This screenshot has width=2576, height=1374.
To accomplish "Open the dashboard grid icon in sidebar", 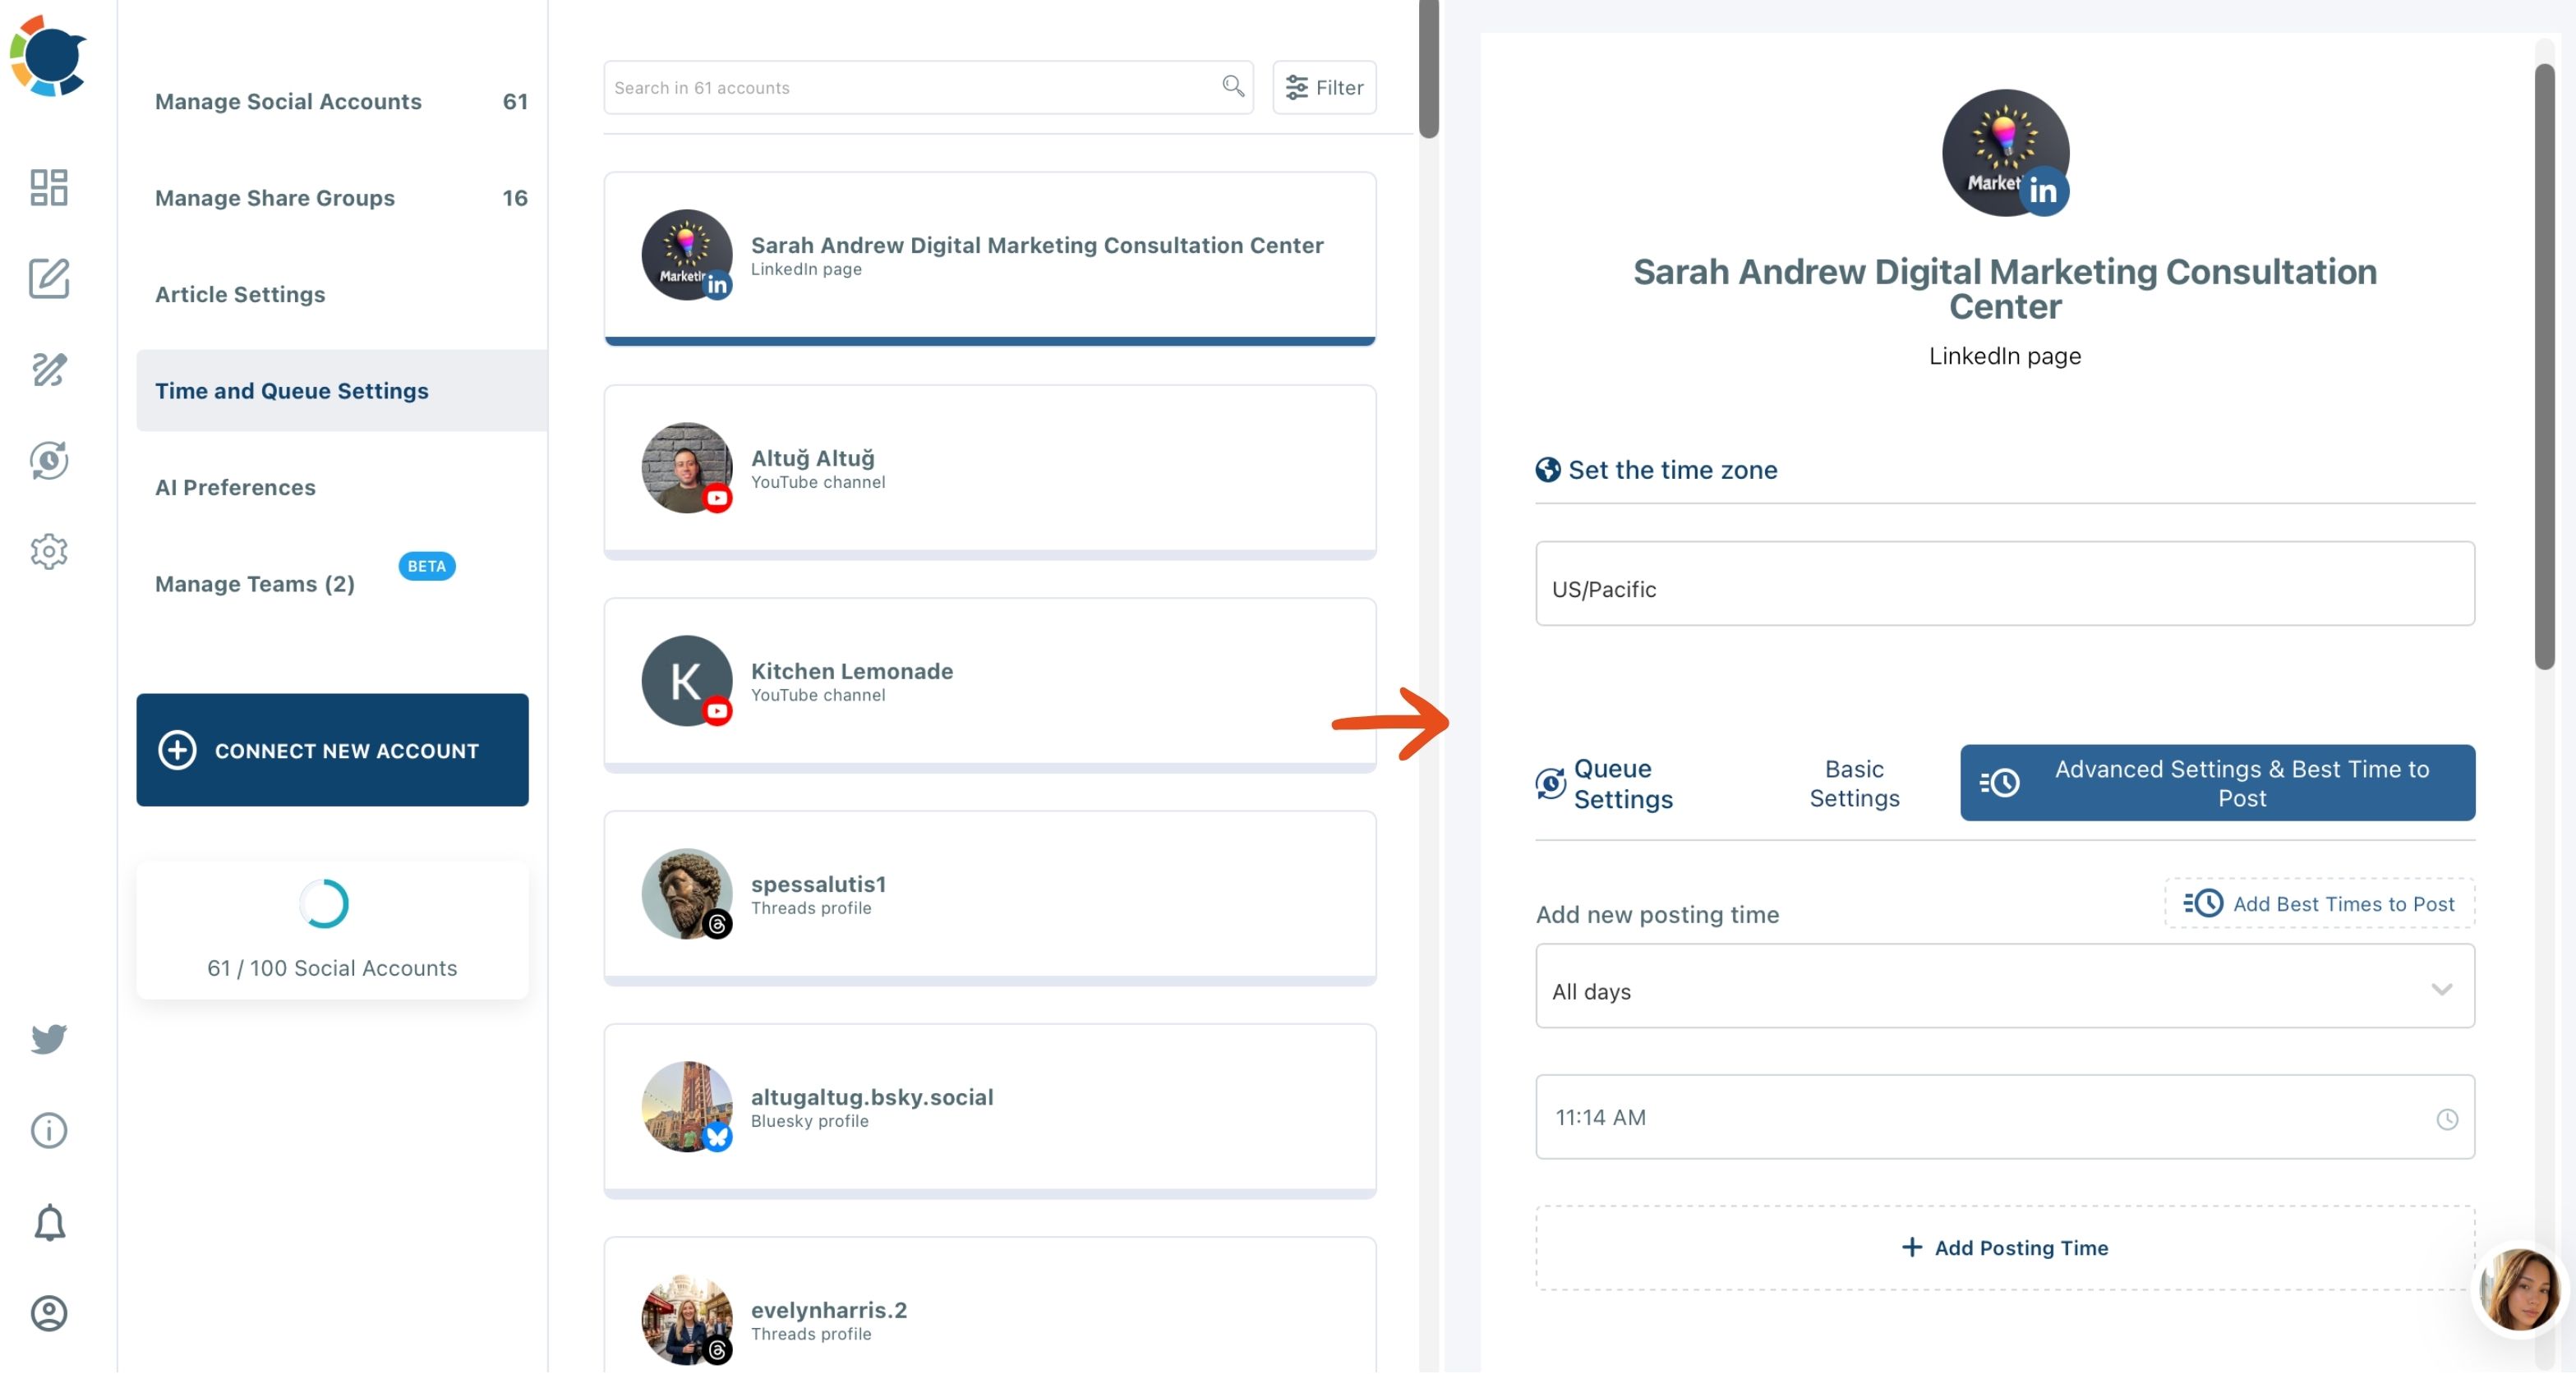I will point(48,187).
